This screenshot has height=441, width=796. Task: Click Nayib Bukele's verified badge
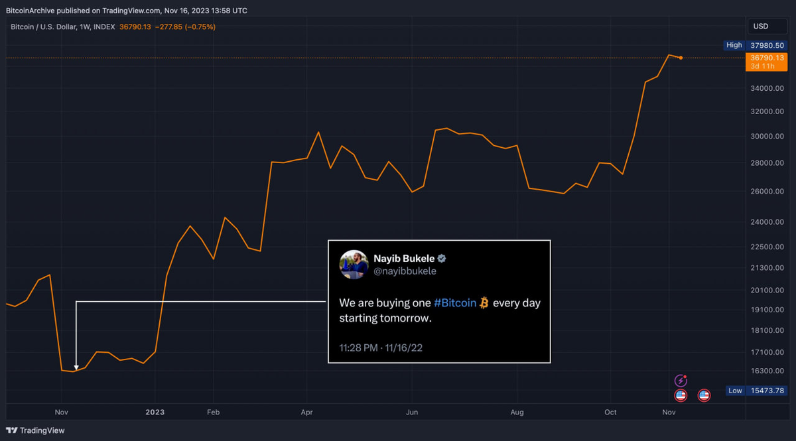pyautogui.click(x=441, y=258)
